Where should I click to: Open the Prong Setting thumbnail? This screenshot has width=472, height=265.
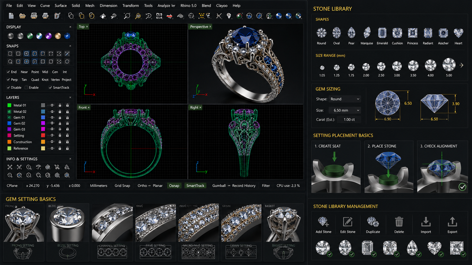pyautogui.click(x=24, y=223)
